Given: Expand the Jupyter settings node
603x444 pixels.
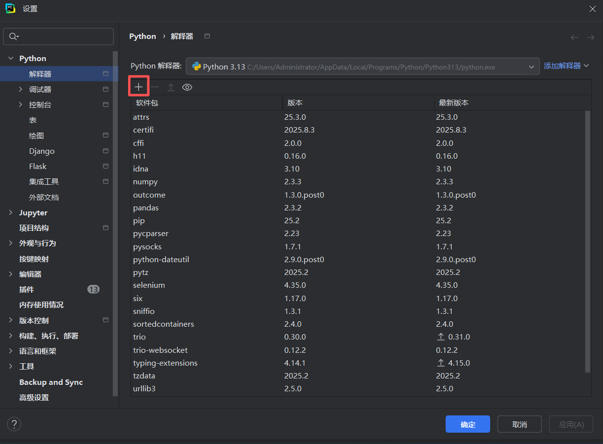Looking at the screenshot, I should tap(11, 213).
